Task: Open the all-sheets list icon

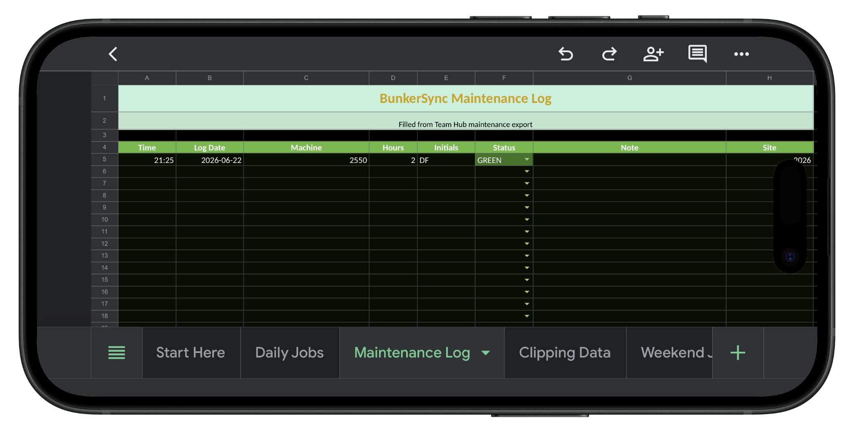Action: click(x=117, y=353)
